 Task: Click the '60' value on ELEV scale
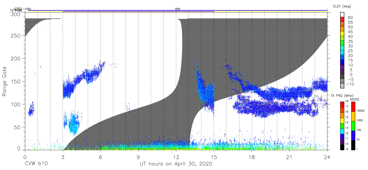pos(350,18)
